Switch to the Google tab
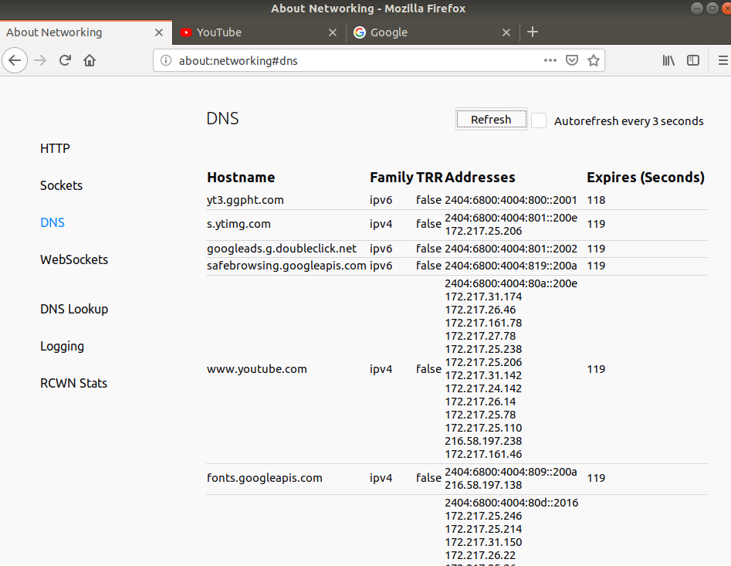Image resolution: width=731 pixels, height=566 pixels. pos(432,32)
